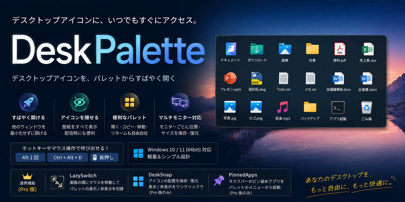Open the ごみ箱 recycle bin icon
Image resolution: width=405 pixels, height=202 pixels.
tap(367, 107)
